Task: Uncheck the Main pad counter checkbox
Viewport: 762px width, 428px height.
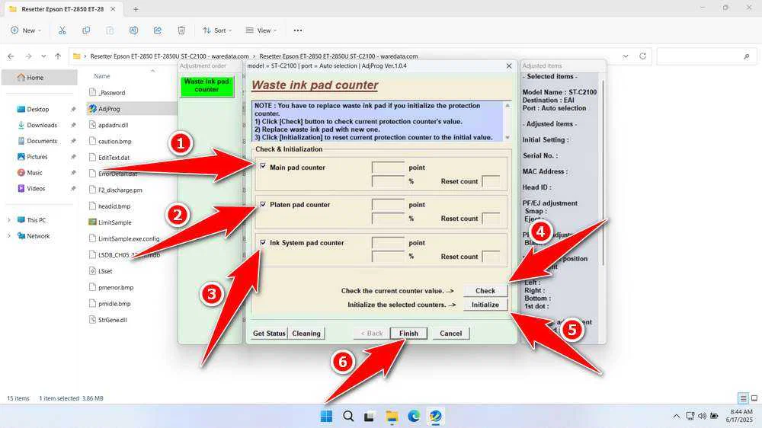Action: (x=263, y=166)
